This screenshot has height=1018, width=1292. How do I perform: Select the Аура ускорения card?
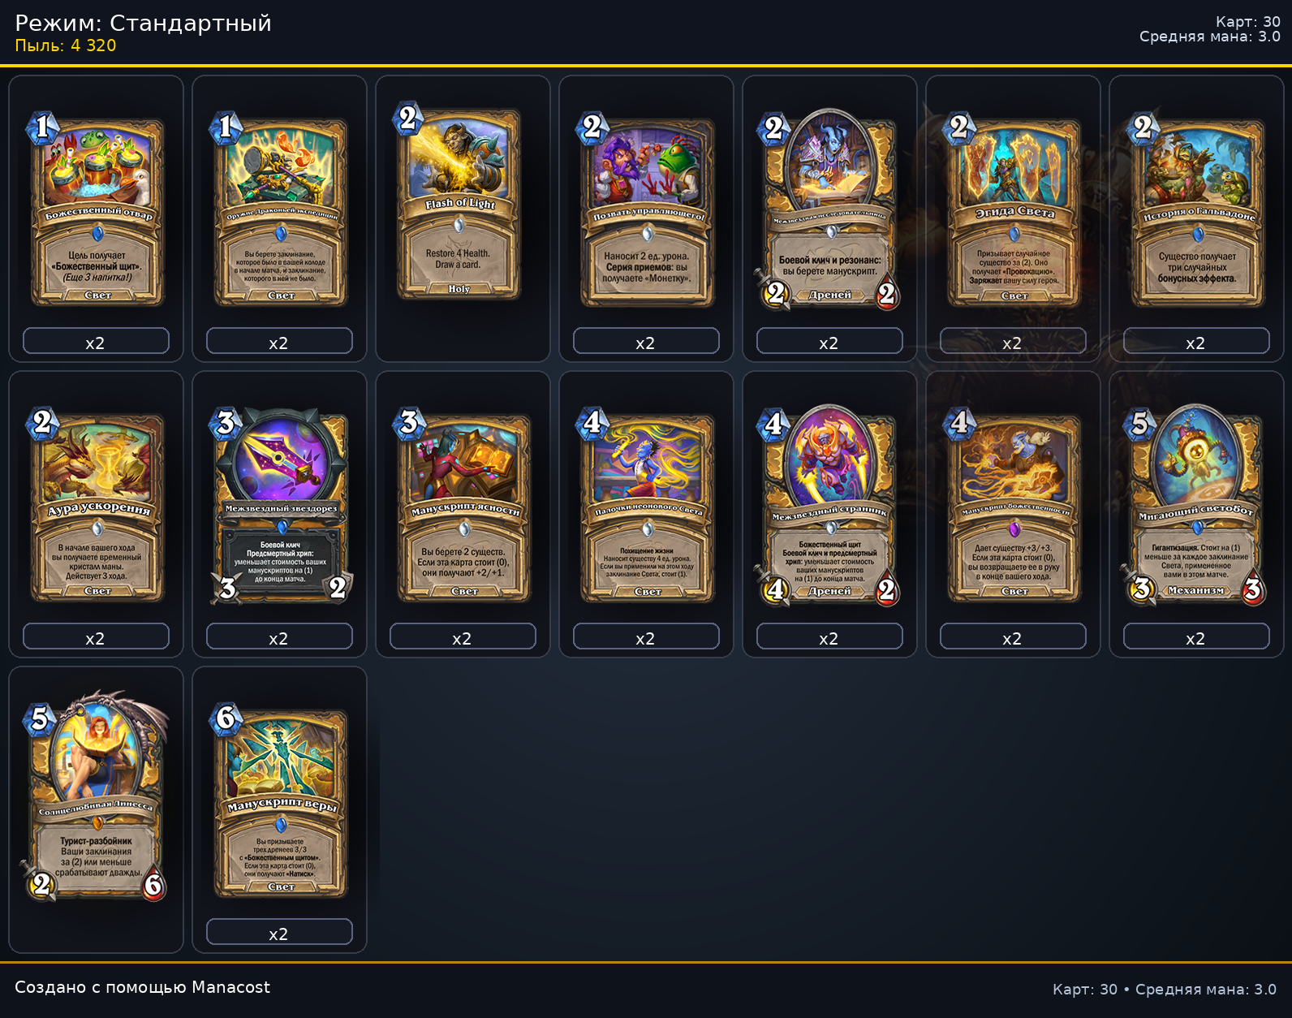point(96,505)
